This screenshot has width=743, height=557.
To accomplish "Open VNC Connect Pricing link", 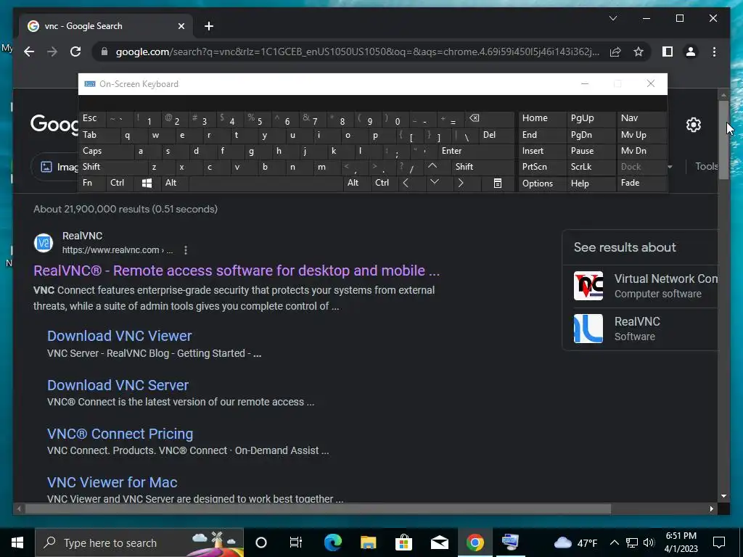I will (120, 434).
